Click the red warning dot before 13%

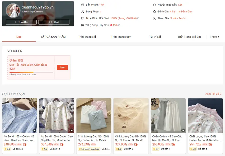pyautogui.click(x=111, y=25)
